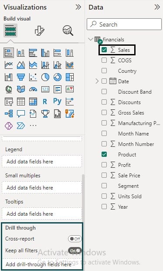Select Line and stacked column chart visual

[x=45, y=65]
